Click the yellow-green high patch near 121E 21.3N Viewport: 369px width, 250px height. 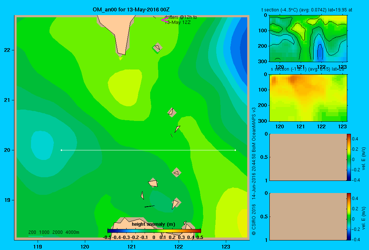[x=125, y=87]
